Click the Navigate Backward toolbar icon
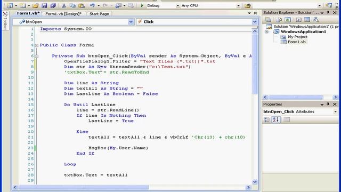Image resolution: width=341 pixels, height=192 pixels. point(118,6)
